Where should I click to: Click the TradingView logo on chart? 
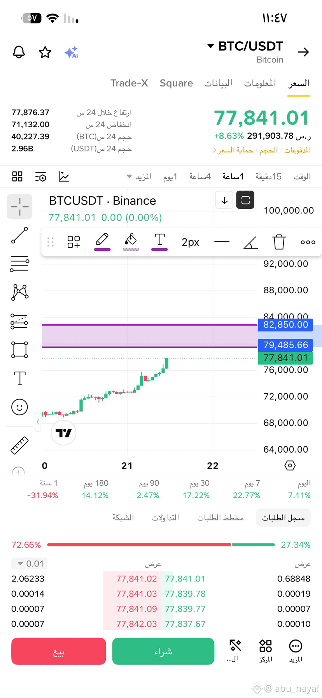tap(63, 433)
